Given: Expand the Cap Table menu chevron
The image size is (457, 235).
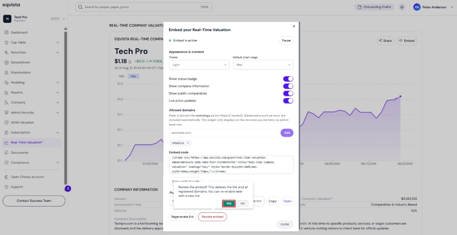Looking at the screenshot, I should (x=57, y=42).
